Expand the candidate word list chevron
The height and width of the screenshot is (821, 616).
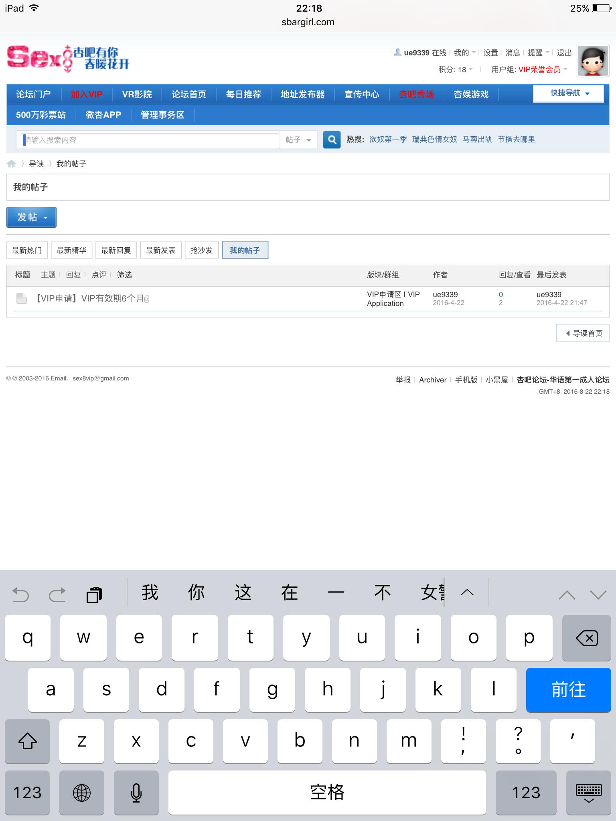coord(467,592)
